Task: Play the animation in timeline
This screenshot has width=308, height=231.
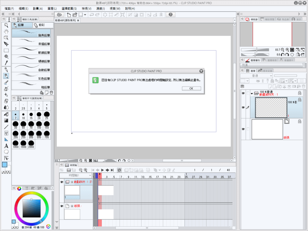Action: [x=102, y=170]
